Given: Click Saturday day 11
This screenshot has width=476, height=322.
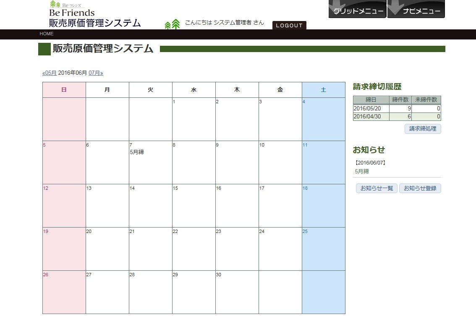Looking at the screenshot, I should tap(324, 162).
